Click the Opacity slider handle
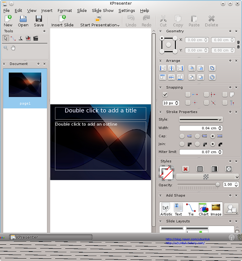242x261 pixels. tap(217, 185)
